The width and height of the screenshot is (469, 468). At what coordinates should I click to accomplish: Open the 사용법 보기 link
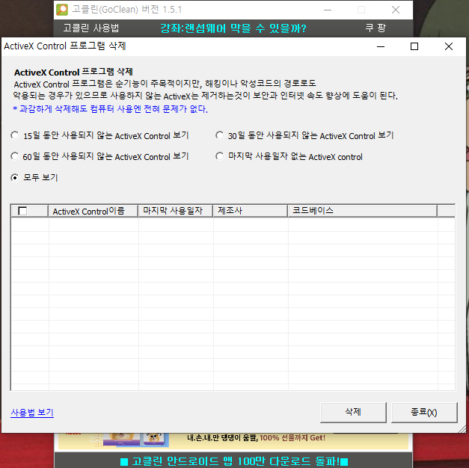(32, 413)
